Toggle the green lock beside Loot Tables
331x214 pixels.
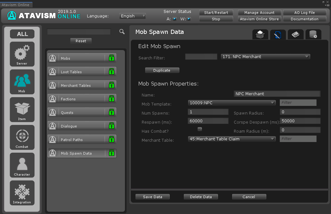pos(111,72)
